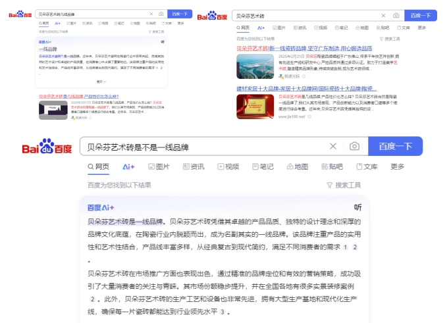Switch to 资讯 tab in the top-right page

tap(300, 28)
